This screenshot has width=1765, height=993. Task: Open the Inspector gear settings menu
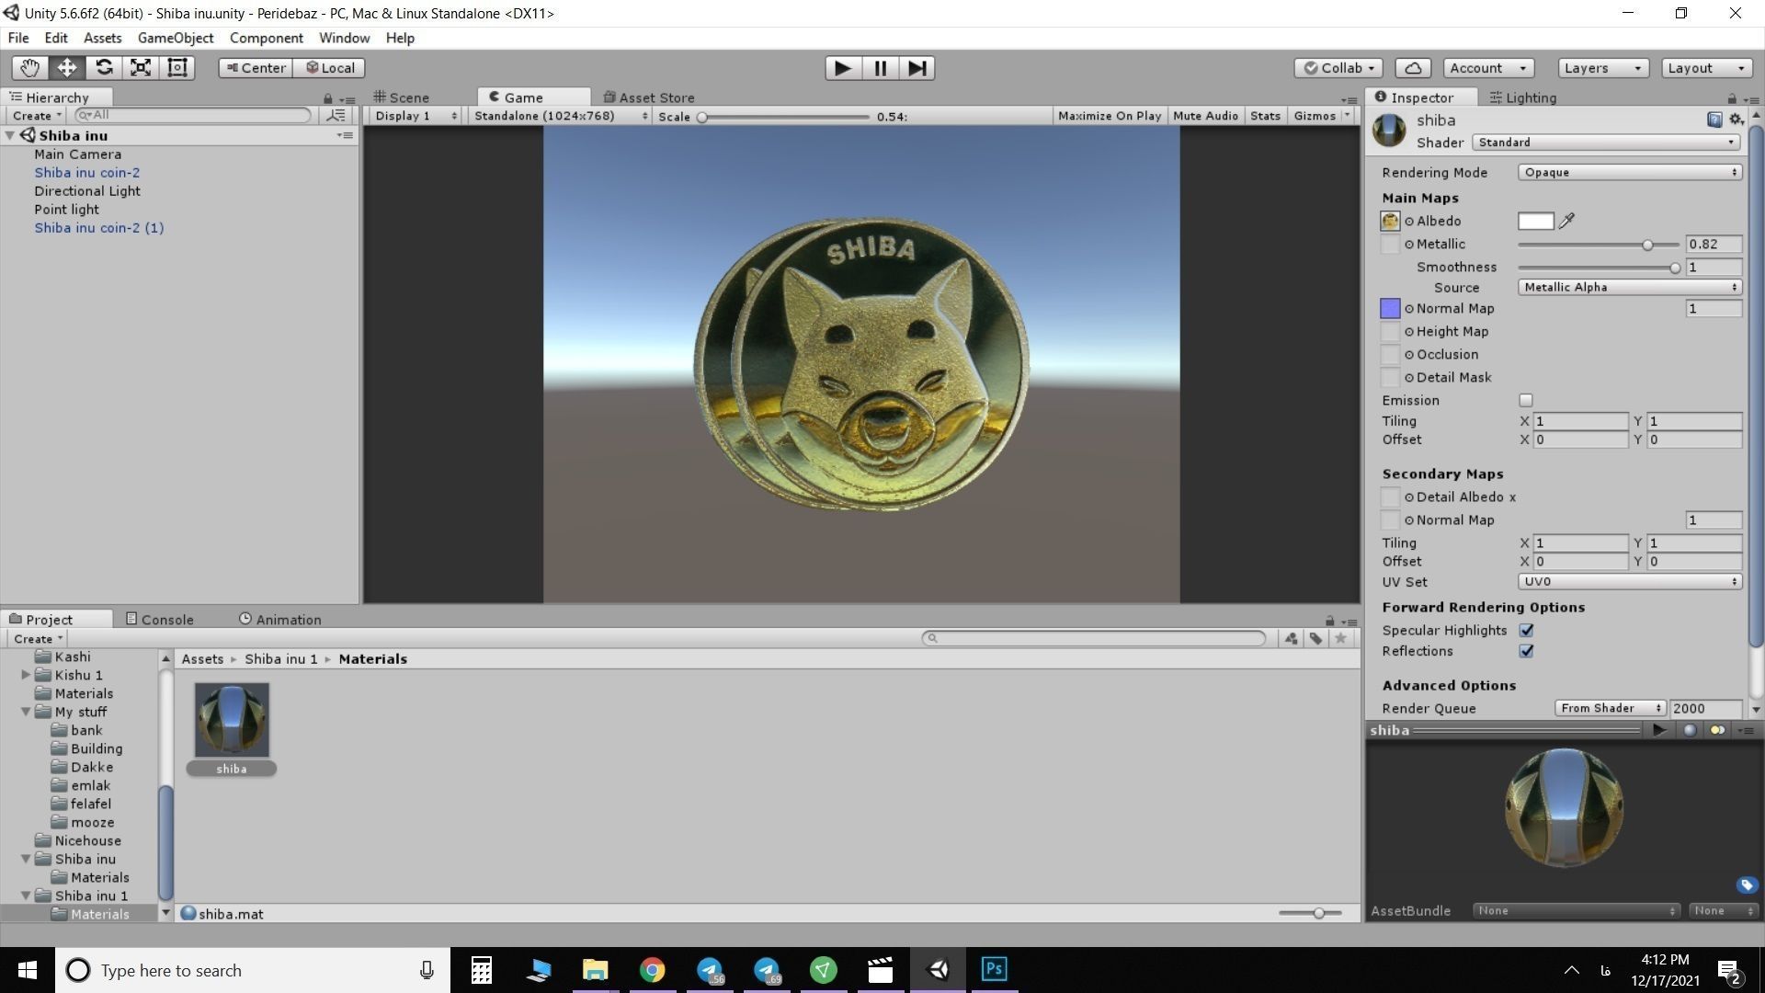coord(1736,120)
